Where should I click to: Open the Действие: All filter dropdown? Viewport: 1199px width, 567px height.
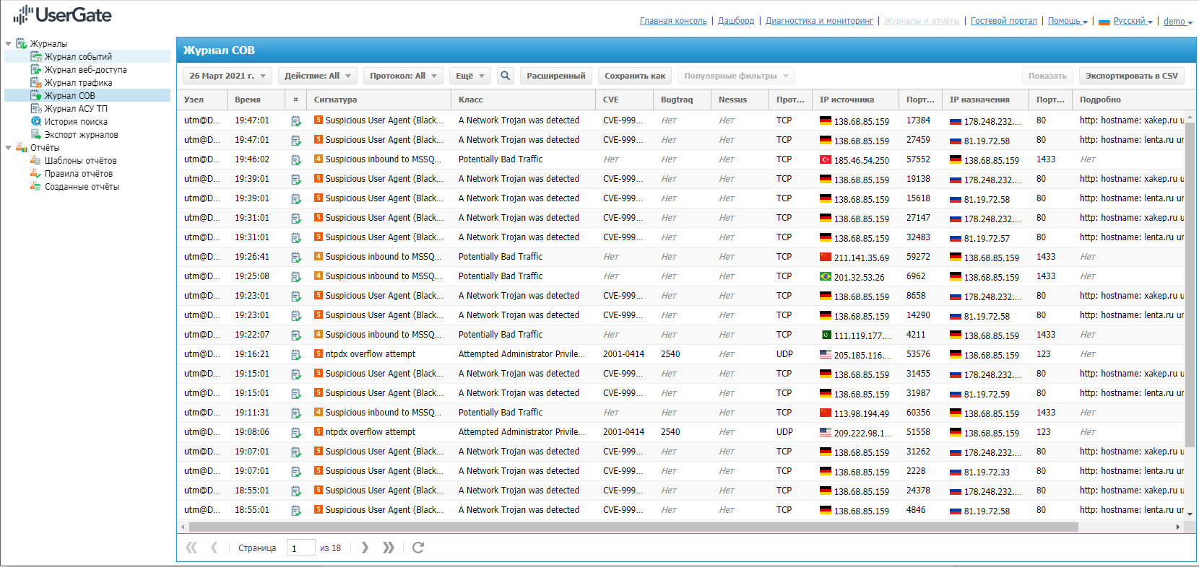[318, 76]
